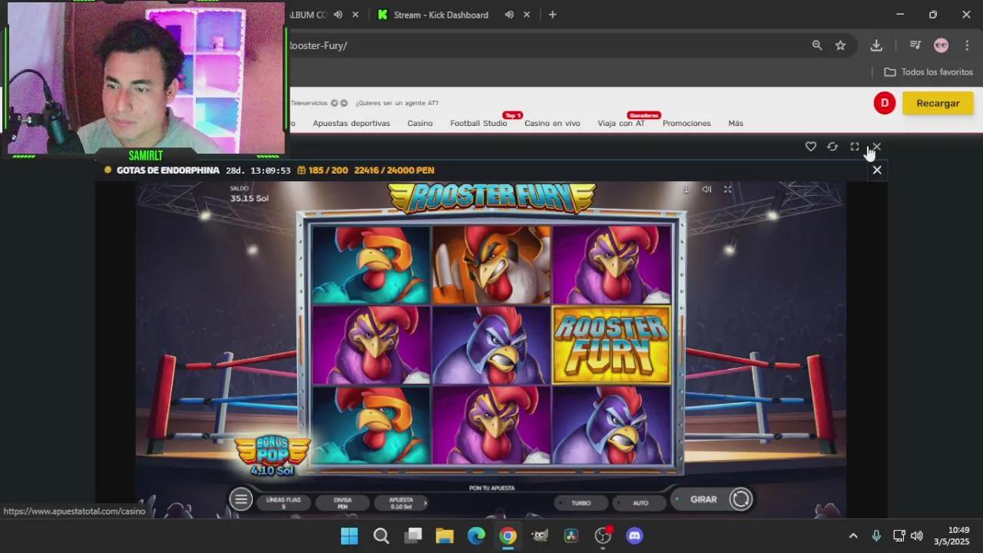Click the microphone tray icon
Screen dimensions: 983x553
pyautogui.click(x=876, y=535)
